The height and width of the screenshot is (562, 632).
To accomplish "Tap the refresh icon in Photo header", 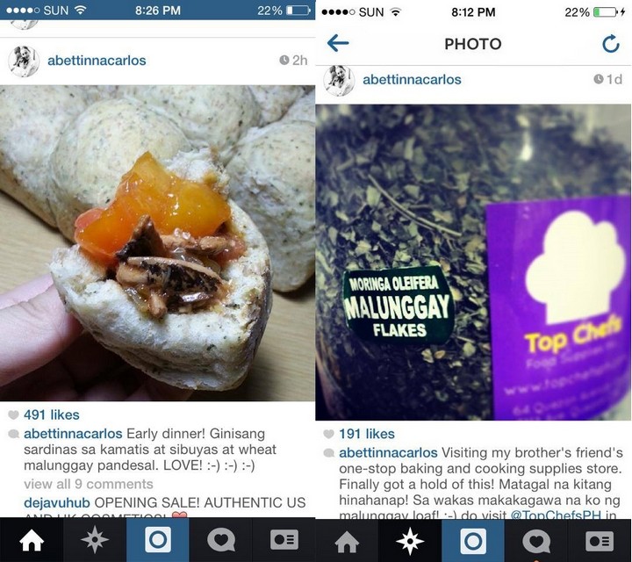I will [611, 44].
